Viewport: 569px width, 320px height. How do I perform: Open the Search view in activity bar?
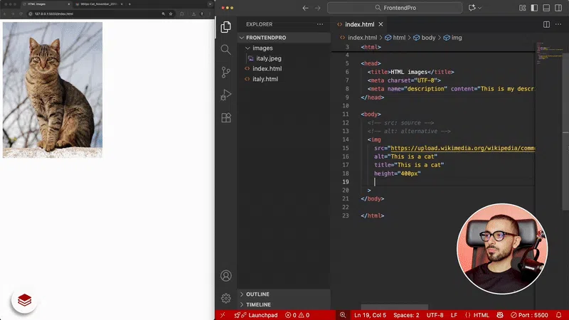coord(226,49)
